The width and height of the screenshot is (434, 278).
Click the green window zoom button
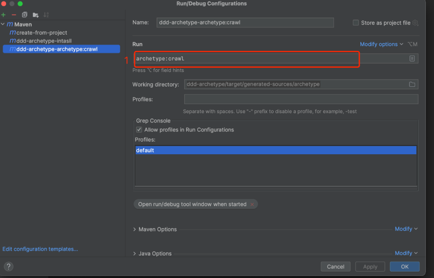[x=20, y=4]
